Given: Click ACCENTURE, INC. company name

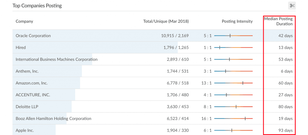Looking at the screenshot, I should point(33,95).
